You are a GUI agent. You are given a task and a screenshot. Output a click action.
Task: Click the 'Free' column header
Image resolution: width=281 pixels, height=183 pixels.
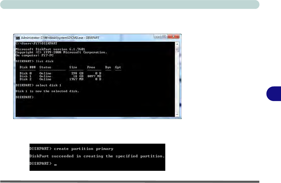[91, 67]
